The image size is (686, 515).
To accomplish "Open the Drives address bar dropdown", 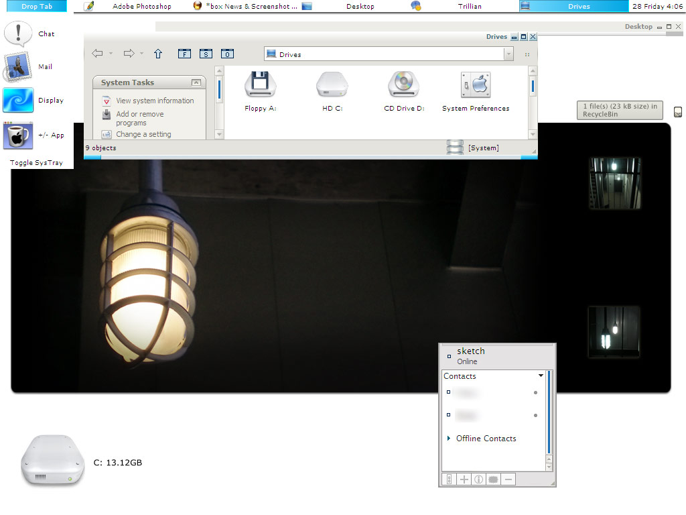I will [508, 54].
